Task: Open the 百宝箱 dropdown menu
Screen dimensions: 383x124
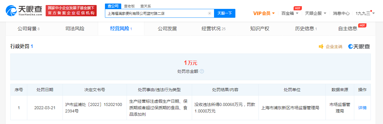Action: tap(290, 13)
